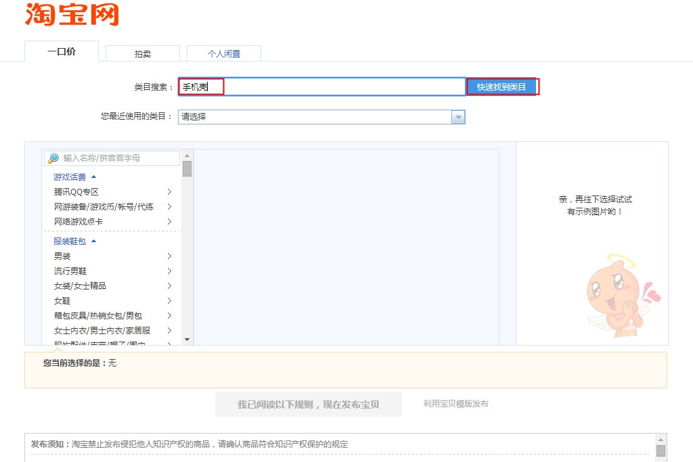Select 女士内衣/男士内衣/家居服 category
Screen dimensions: 693x462
coord(112,330)
